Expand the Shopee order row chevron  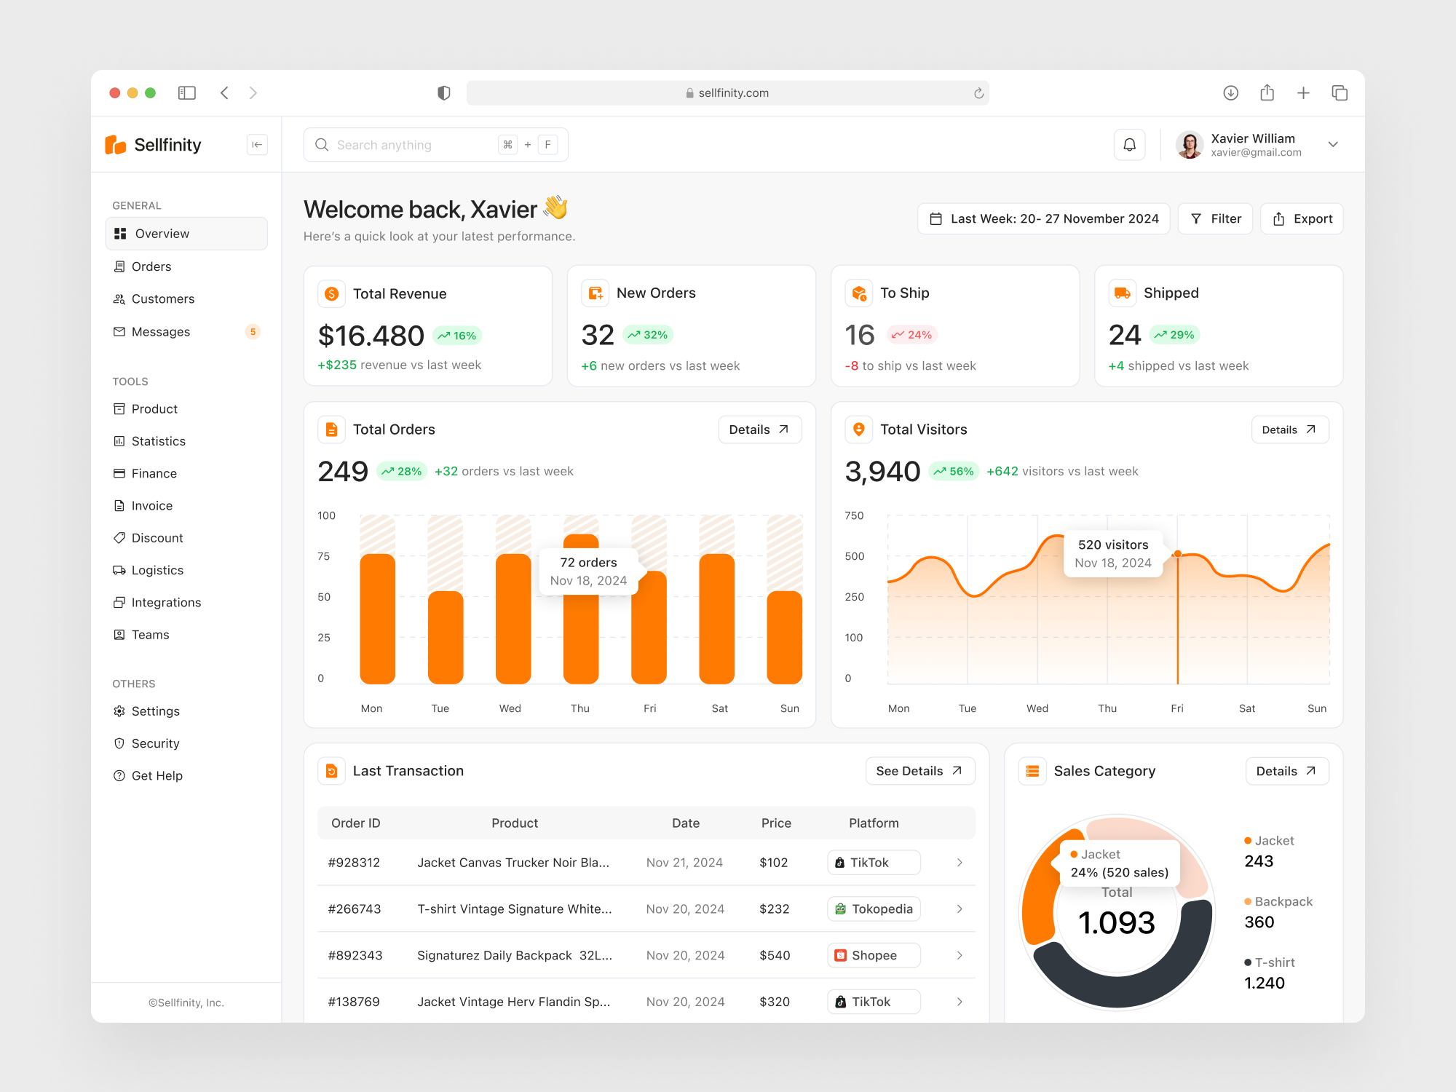point(960,955)
